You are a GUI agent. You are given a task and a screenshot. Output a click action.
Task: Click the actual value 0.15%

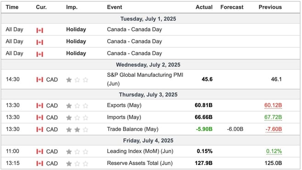205,151
